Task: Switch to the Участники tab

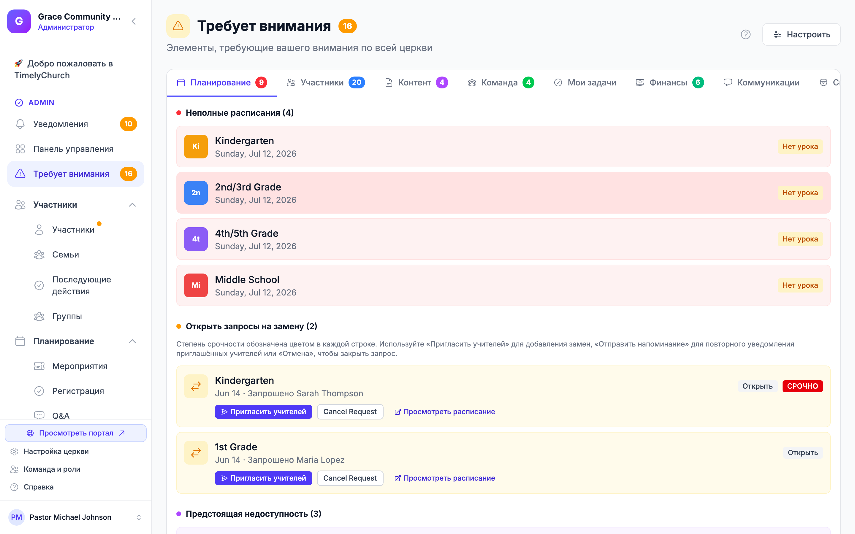Action: [325, 83]
